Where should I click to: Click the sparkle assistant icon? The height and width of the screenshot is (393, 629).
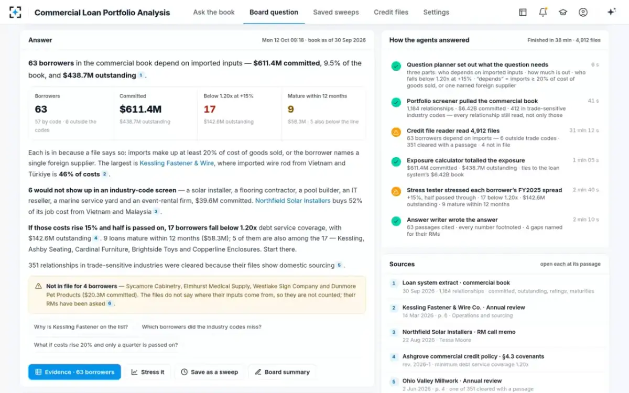(x=611, y=12)
